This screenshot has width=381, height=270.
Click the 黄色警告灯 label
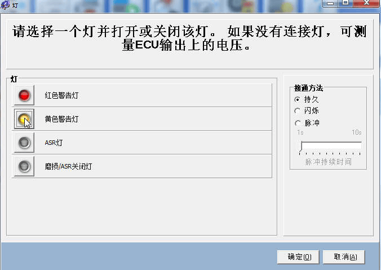click(62, 119)
